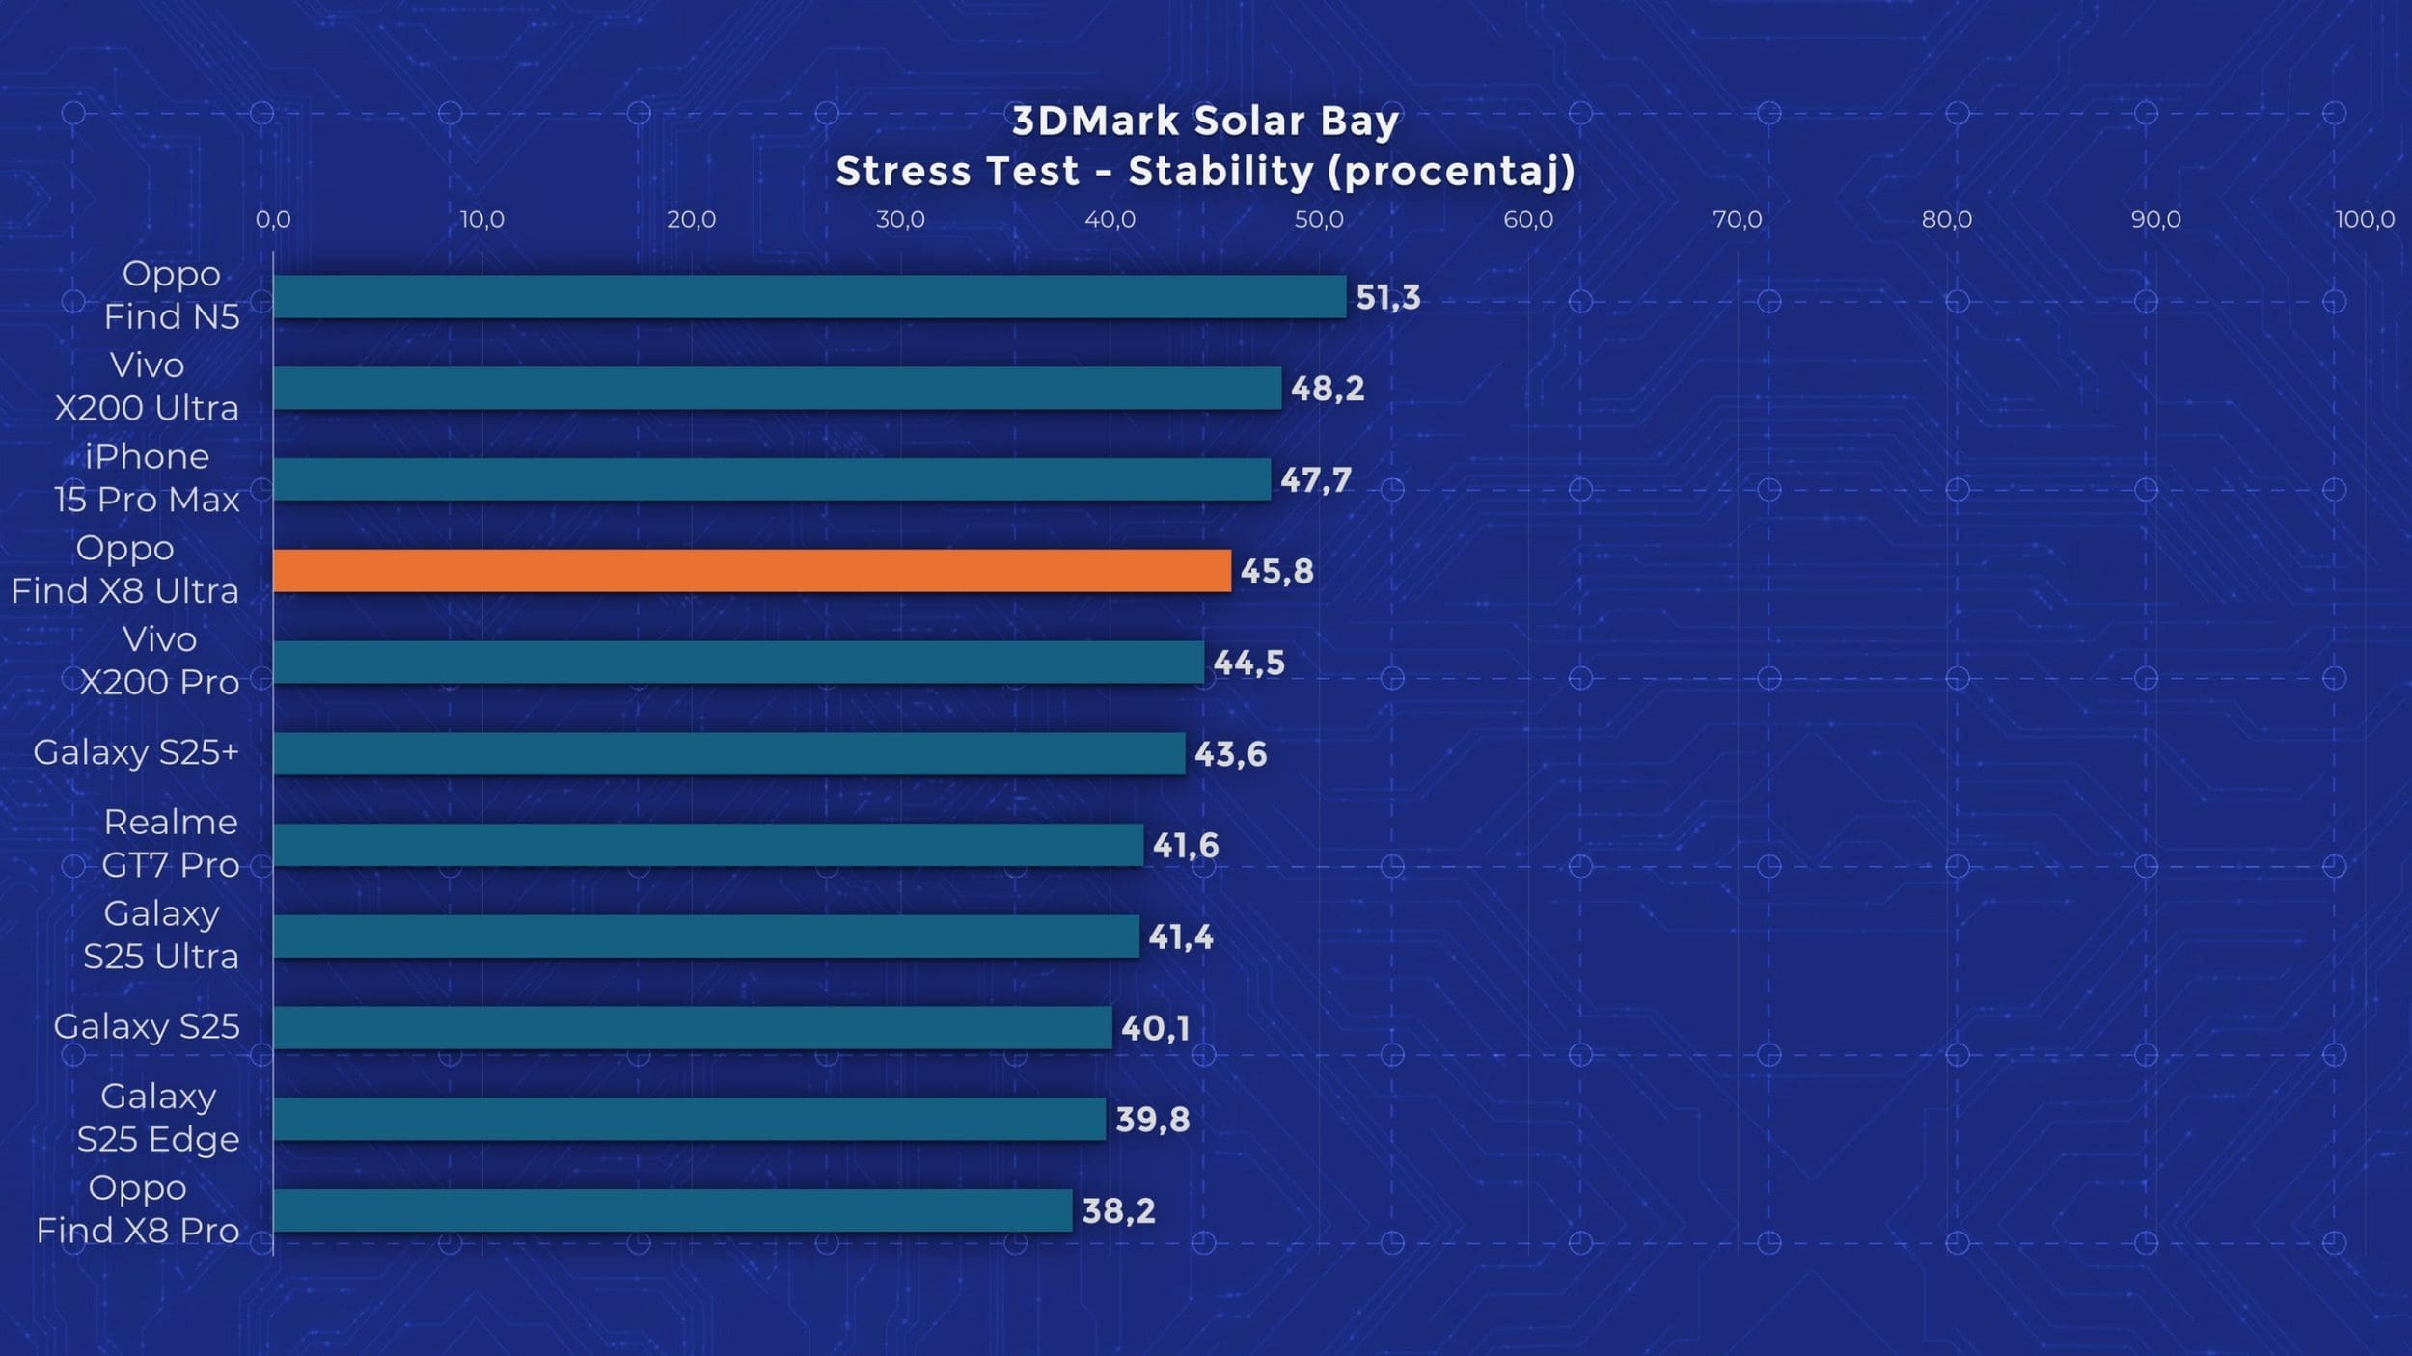Click the 41,6 value label

tap(1186, 846)
